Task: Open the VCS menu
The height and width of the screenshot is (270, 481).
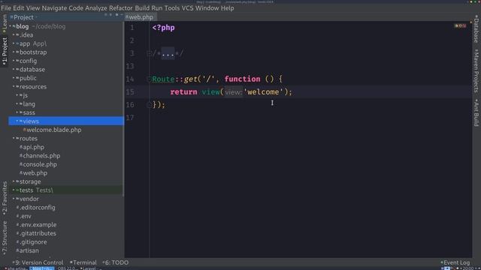Action: [187, 8]
